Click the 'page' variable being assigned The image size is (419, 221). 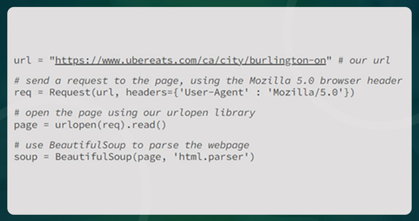click(26, 125)
